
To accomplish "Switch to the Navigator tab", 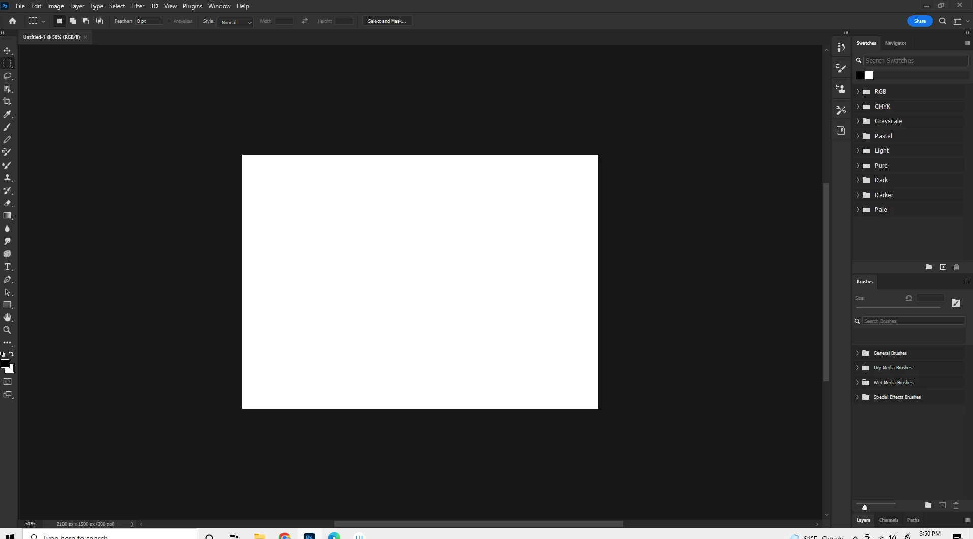I will pyautogui.click(x=895, y=43).
